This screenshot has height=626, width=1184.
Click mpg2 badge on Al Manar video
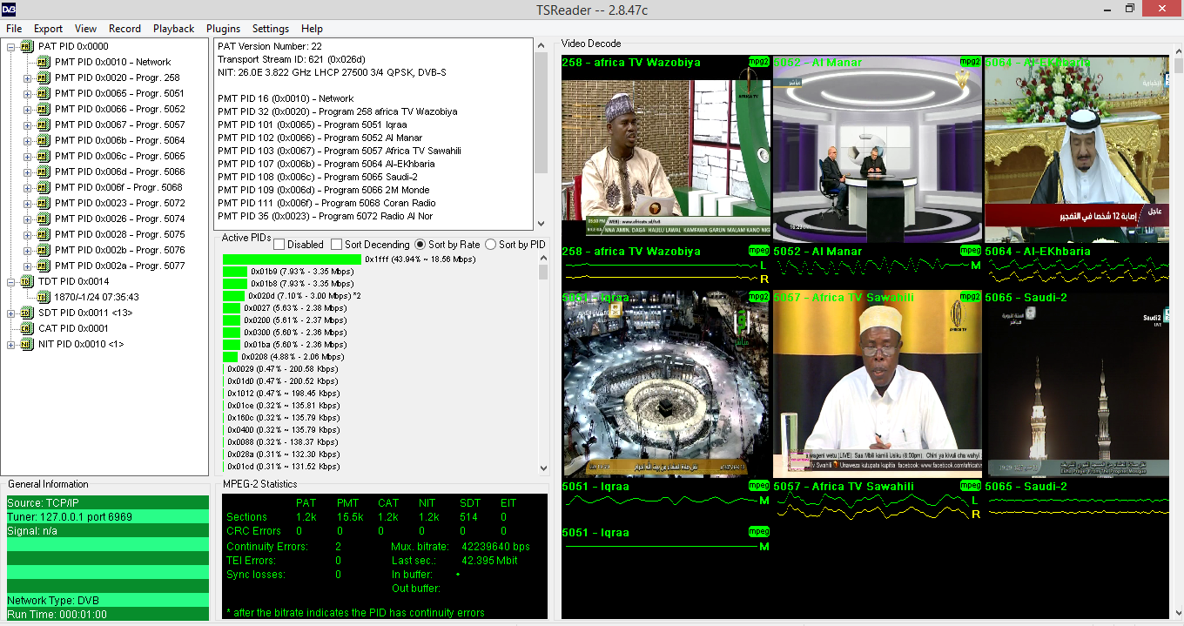(x=970, y=62)
